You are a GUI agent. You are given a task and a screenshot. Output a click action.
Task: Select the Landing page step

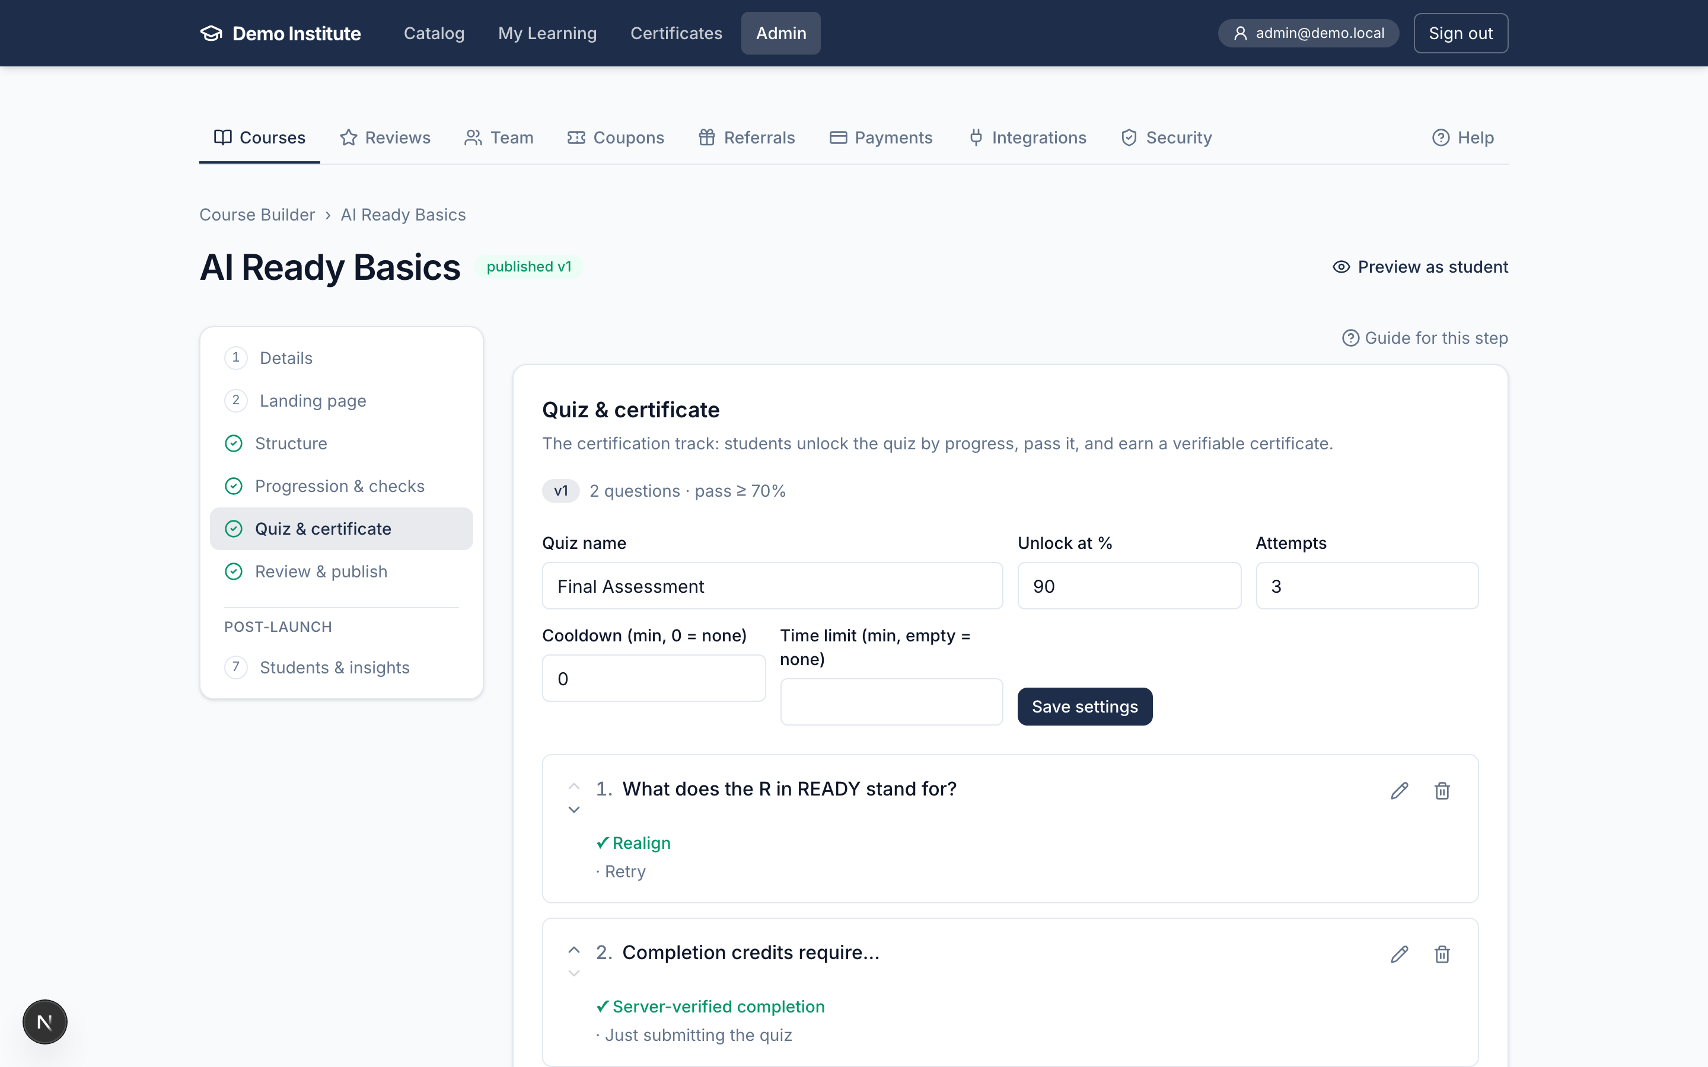(342, 401)
